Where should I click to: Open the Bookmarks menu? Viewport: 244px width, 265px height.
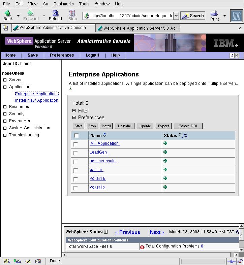coord(63,4)
